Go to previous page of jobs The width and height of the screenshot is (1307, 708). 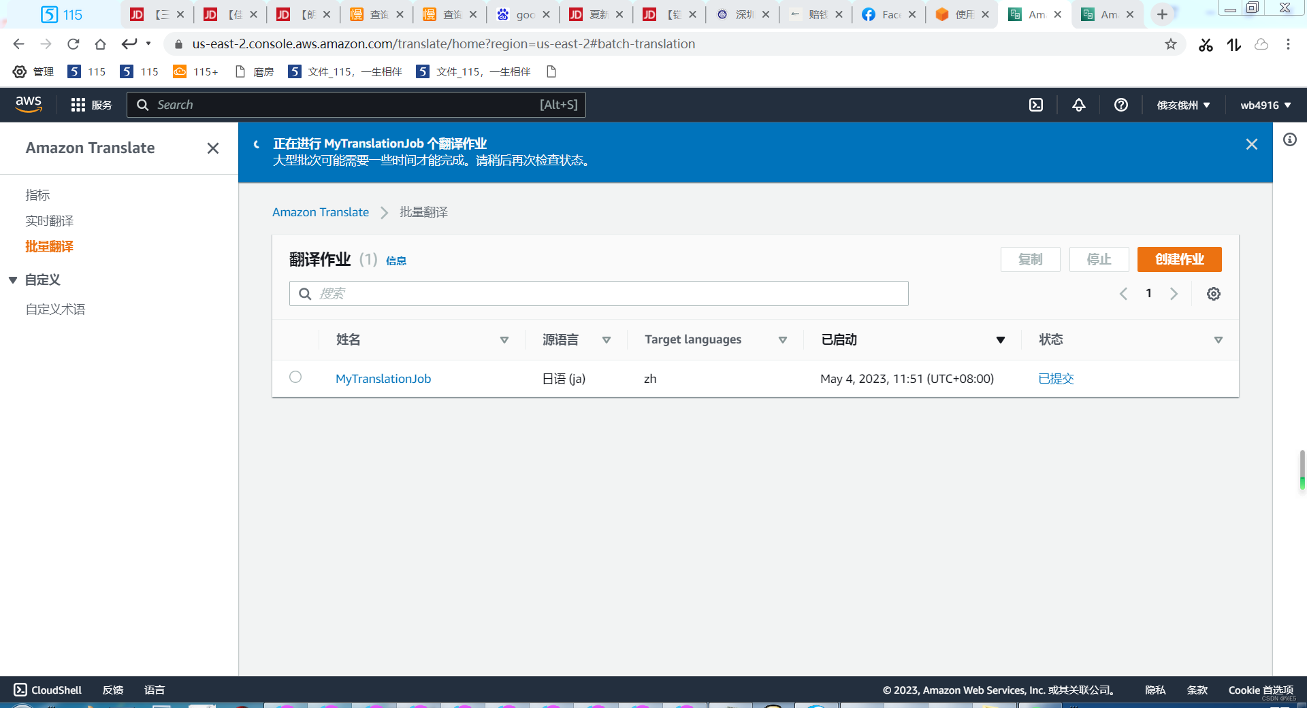pyautogui.click(x=1124, y=294)
